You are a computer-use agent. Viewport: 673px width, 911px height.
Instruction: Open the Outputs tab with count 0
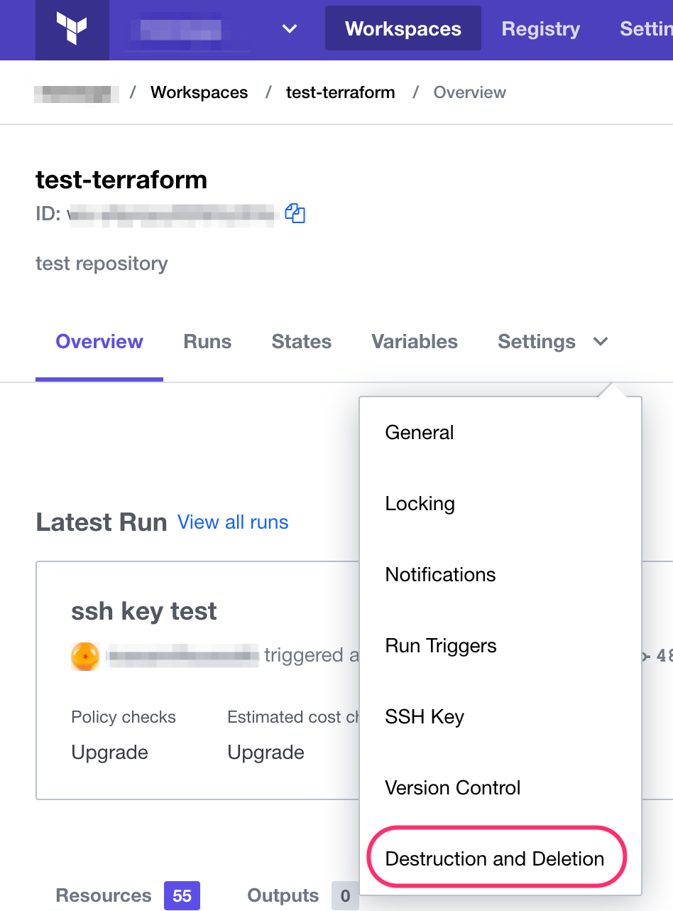pos(302,895)
